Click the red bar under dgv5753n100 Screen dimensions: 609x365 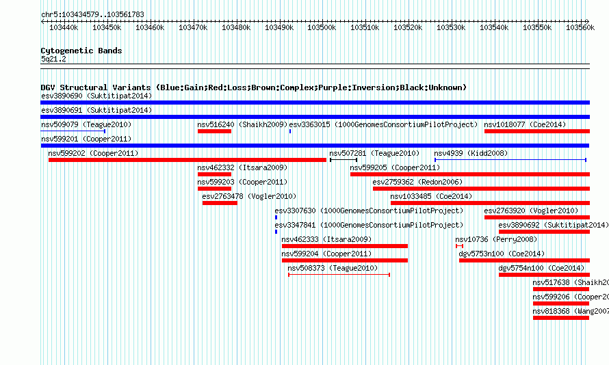[x=524, y=260]
